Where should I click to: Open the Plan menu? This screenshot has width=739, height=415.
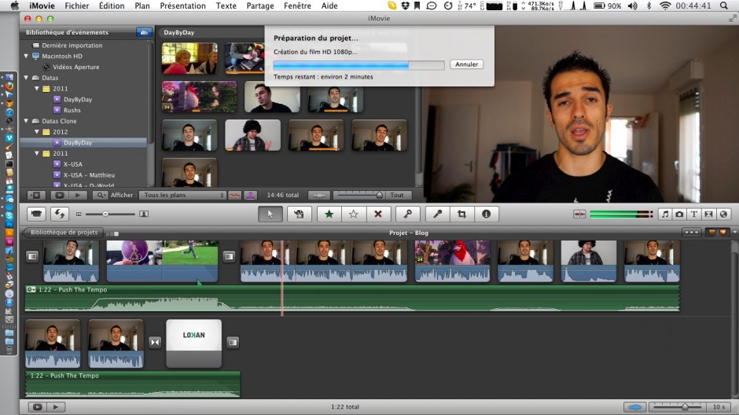click(142, 6)
